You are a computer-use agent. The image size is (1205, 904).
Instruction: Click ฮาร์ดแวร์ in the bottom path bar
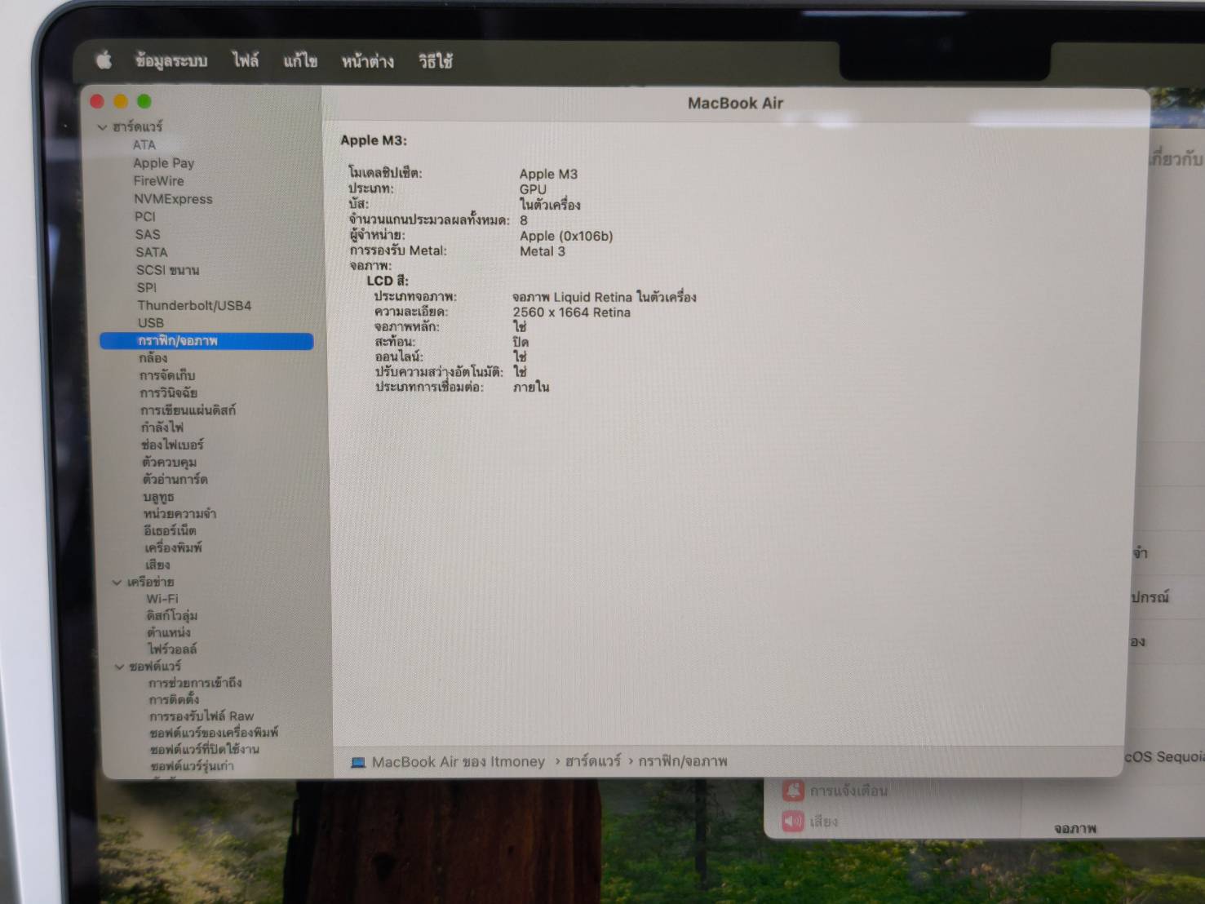(x=592, y=761)
